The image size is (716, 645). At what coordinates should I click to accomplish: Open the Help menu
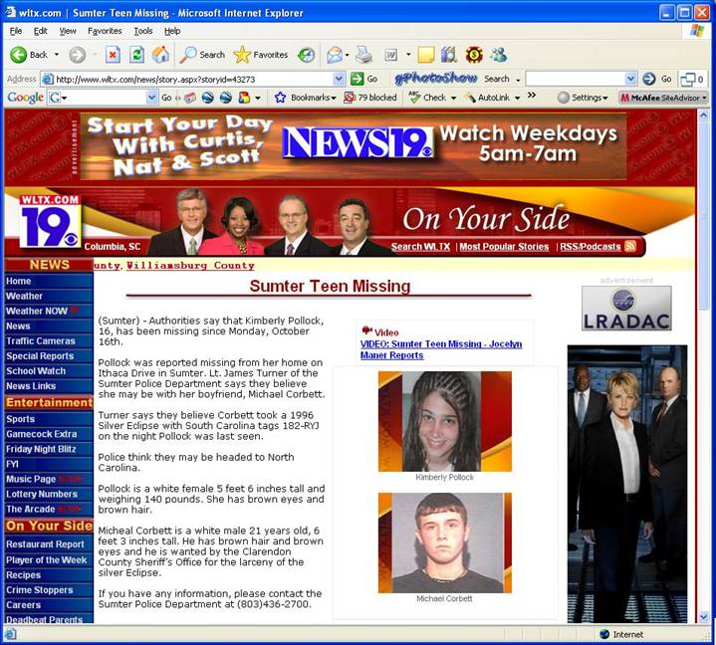pyautogui.click(x=172, y=31)
